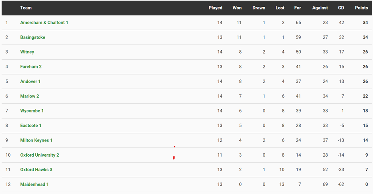Image resolution: width=373 pixels, height=194 pixels.
Task: Select the Eastcote 1 team link
Action: pyautogui.click(x=31, y=126)
